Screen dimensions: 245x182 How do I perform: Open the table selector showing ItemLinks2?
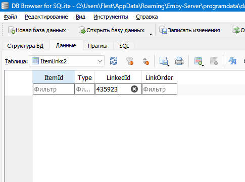pos(67,61)
